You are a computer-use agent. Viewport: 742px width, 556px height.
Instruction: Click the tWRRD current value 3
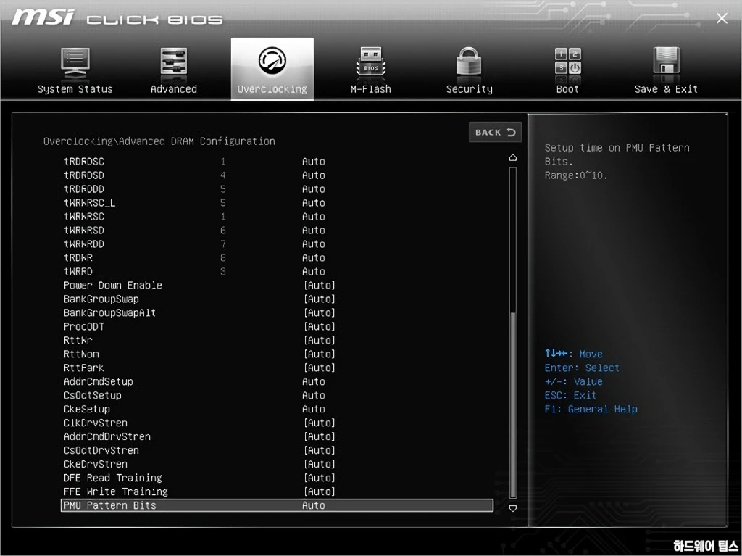223,271
